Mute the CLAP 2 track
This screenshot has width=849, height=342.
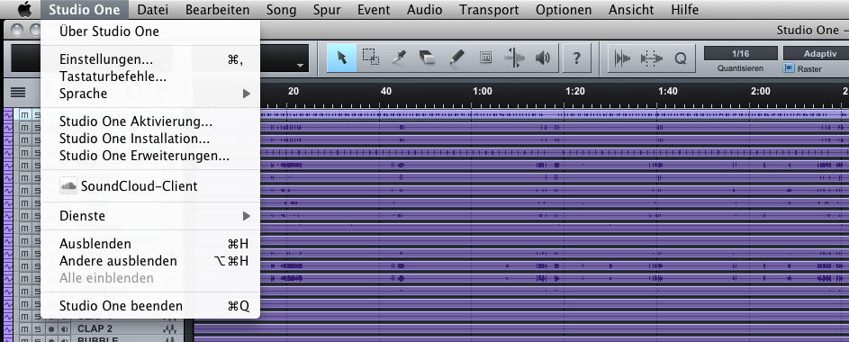pyautogui.click(x=24, y=329)
